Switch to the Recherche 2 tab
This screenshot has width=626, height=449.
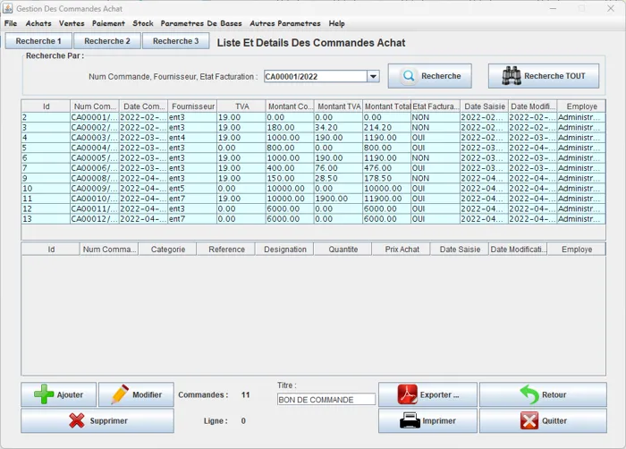click(107, 41)
